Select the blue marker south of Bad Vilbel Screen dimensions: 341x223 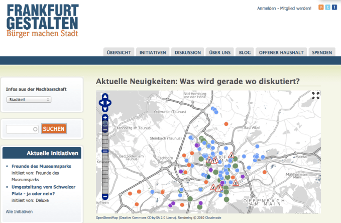click(x=257, y=146)
